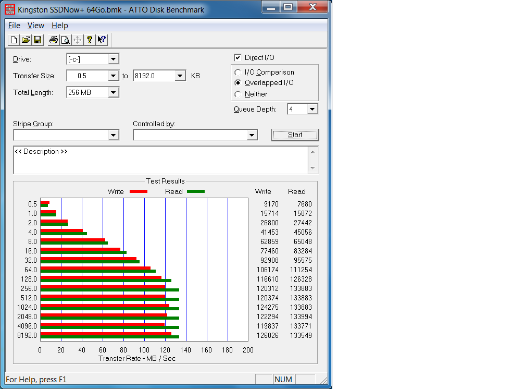Close the ATTO Disk Benchmark window

[312, 7]
